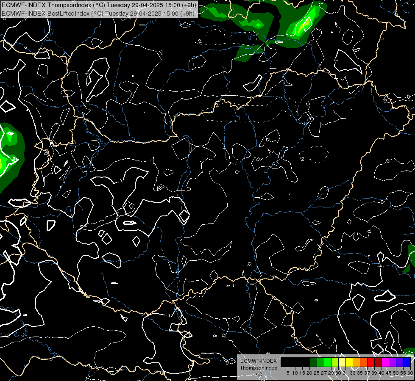Click the legend value 25

(317, 373)
